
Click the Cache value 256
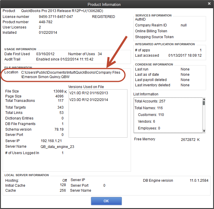pos(63,190)
